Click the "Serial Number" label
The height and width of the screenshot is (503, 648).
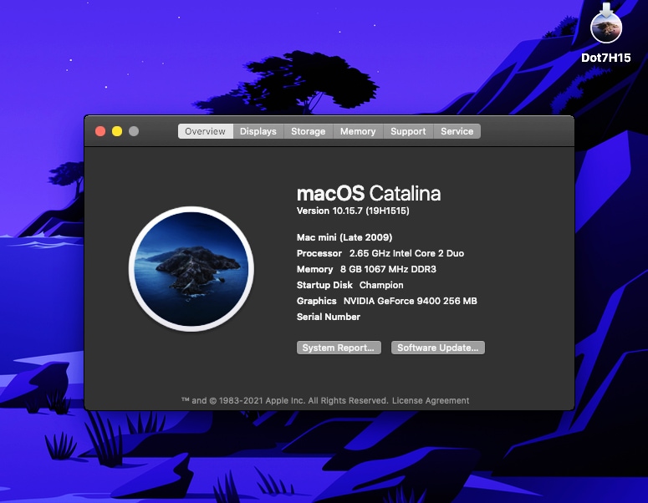[x=329, y=317]
